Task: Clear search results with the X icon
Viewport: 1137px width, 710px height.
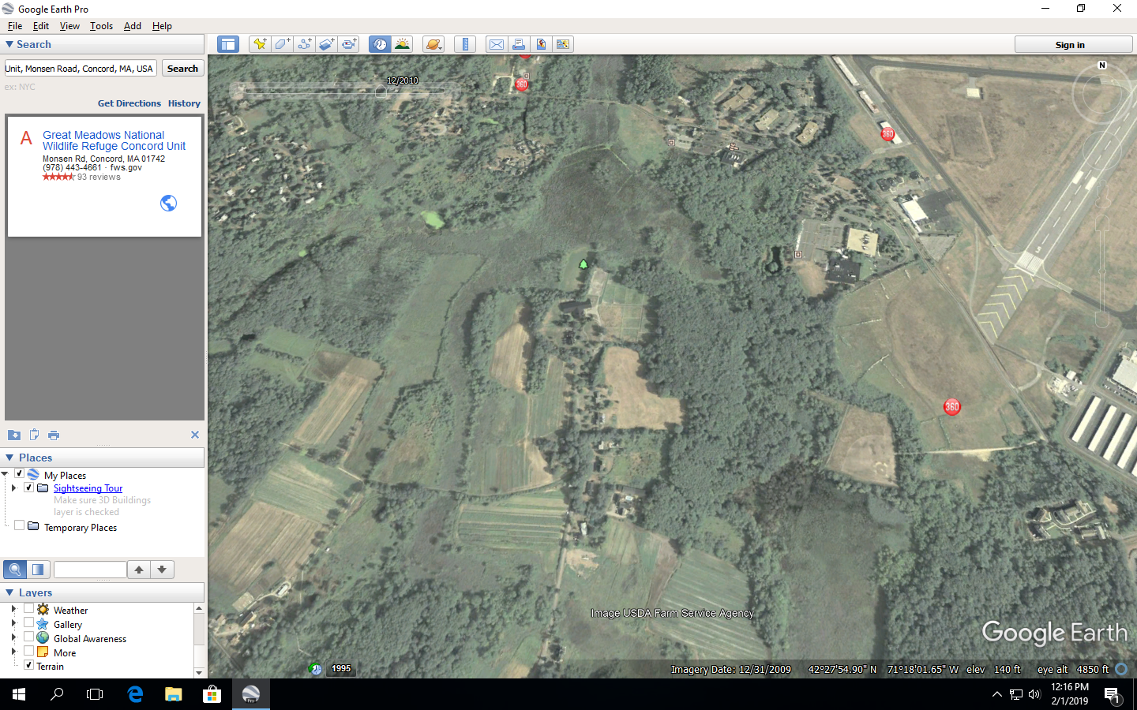Action: (195, 435)
